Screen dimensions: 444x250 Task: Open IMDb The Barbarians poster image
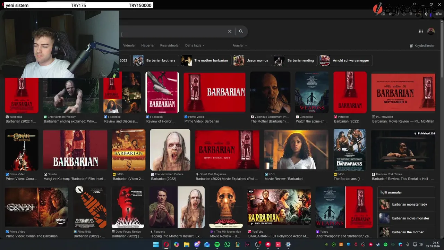[x=350, y=150]
